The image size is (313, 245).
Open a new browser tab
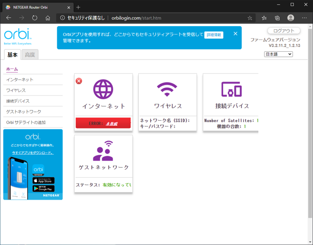click(x=78, y=7)
